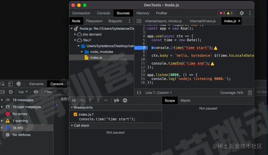Select the Node navigator tab
The image size is (268, 155).
76,21
